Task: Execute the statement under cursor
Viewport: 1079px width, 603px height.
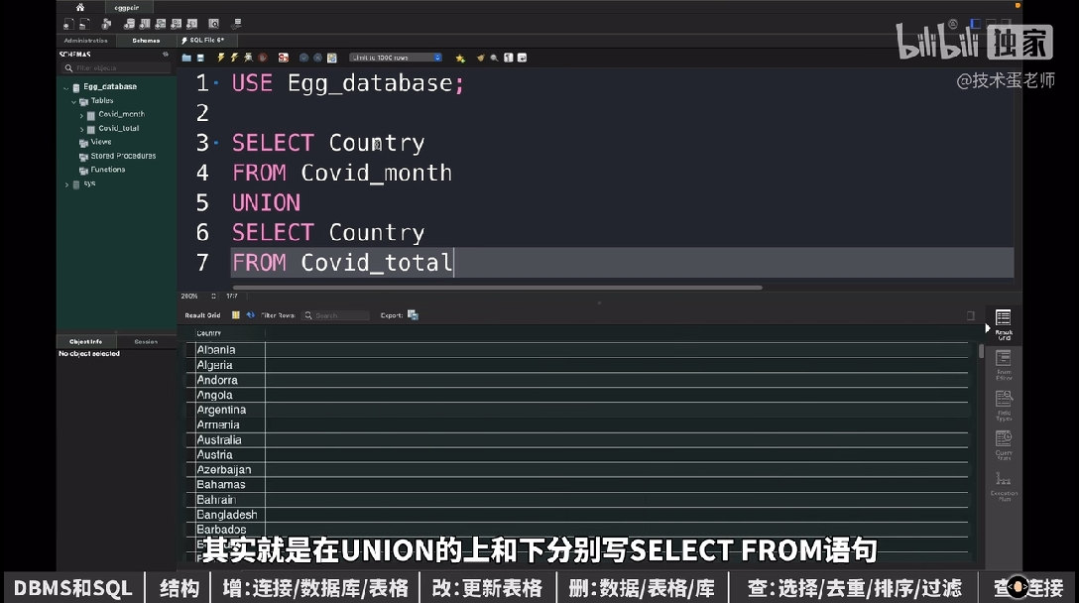Action: [234, 58]
